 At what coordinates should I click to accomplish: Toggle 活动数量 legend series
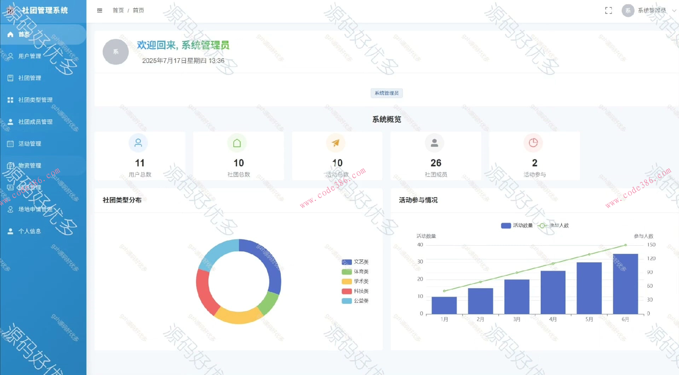(x=517, y=225)
